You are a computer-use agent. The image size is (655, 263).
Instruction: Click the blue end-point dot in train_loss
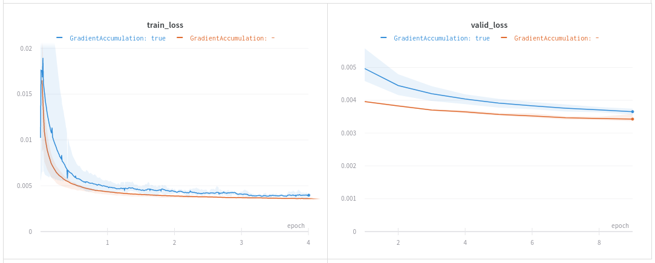pos(308,195)
